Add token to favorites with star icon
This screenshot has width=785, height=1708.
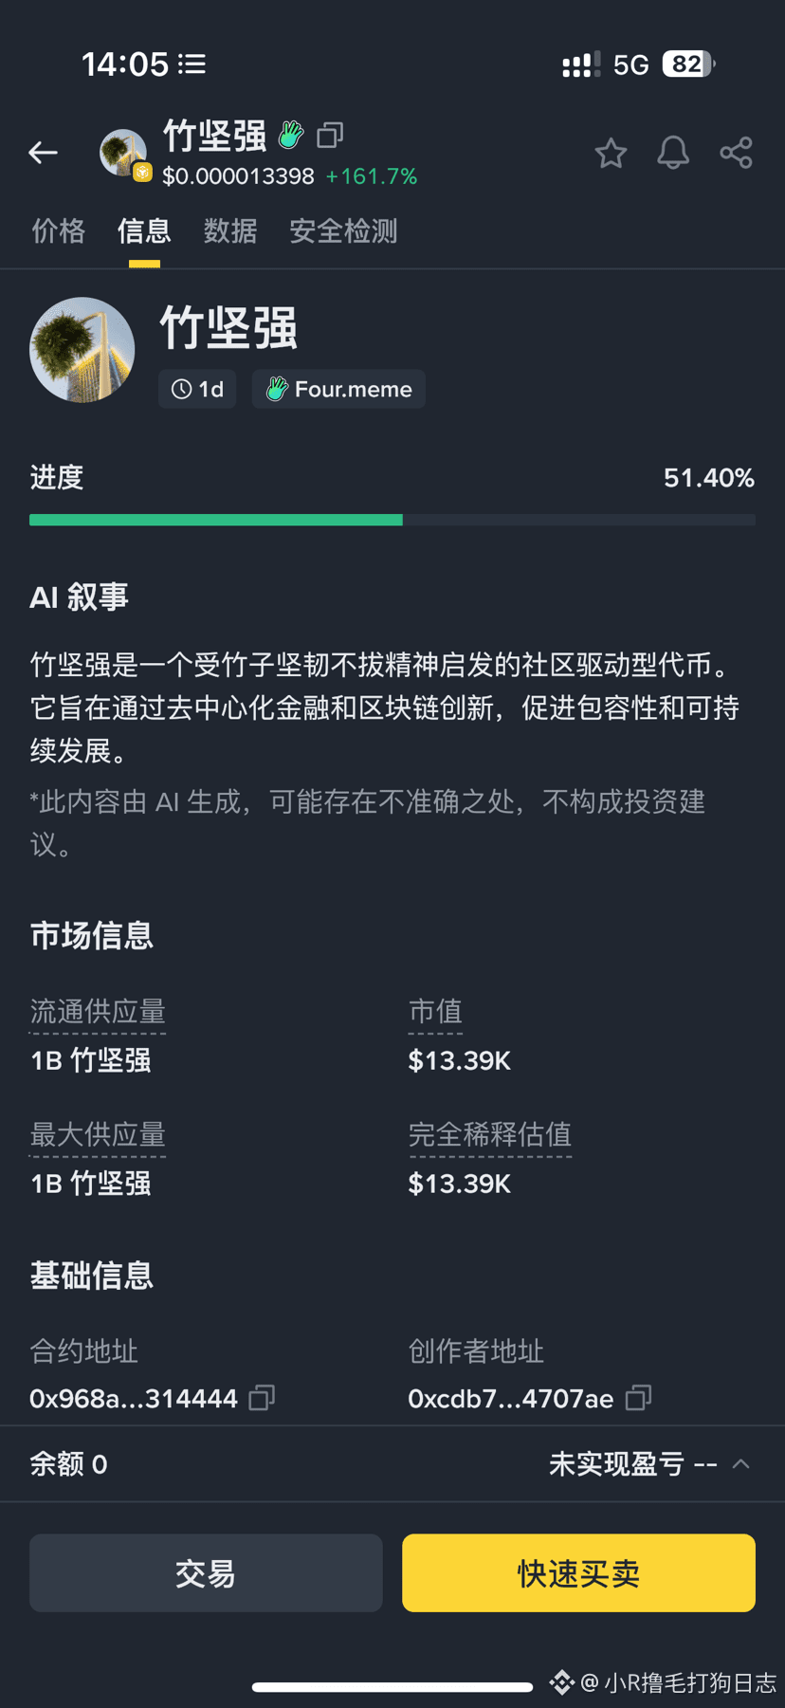pyautogui.click(x=611, y=153)
